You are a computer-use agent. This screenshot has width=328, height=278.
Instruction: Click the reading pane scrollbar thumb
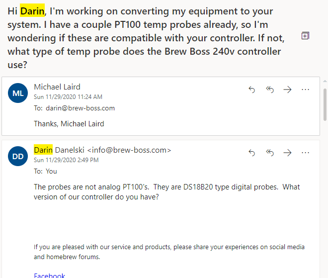[325, 104]
